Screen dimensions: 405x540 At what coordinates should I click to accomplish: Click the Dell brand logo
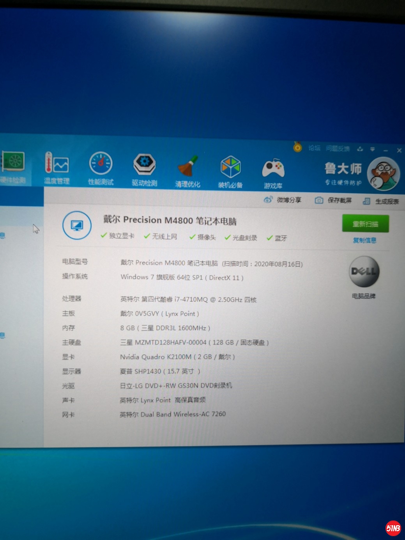click(x=364, y=271)
